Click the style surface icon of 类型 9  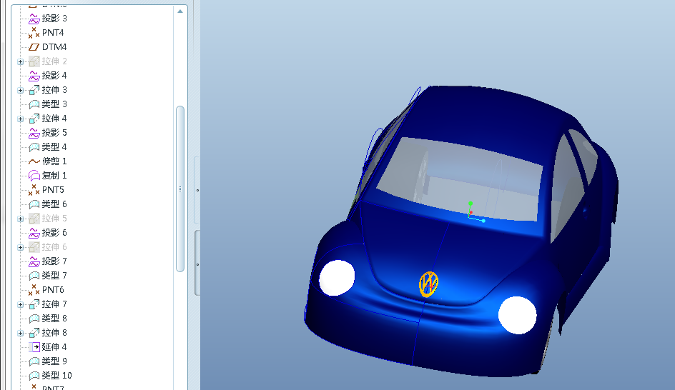(34, 361)
